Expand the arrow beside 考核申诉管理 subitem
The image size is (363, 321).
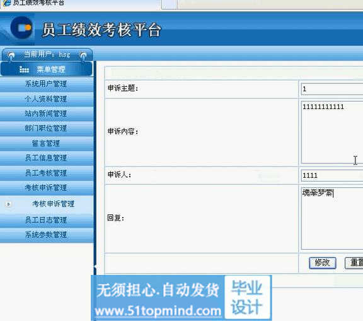click(x=9, y=204)
